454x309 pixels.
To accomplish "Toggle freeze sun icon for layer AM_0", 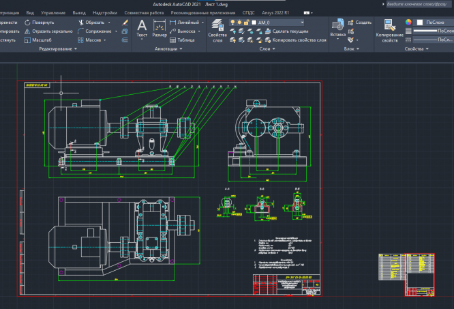I will pos(239,22).
